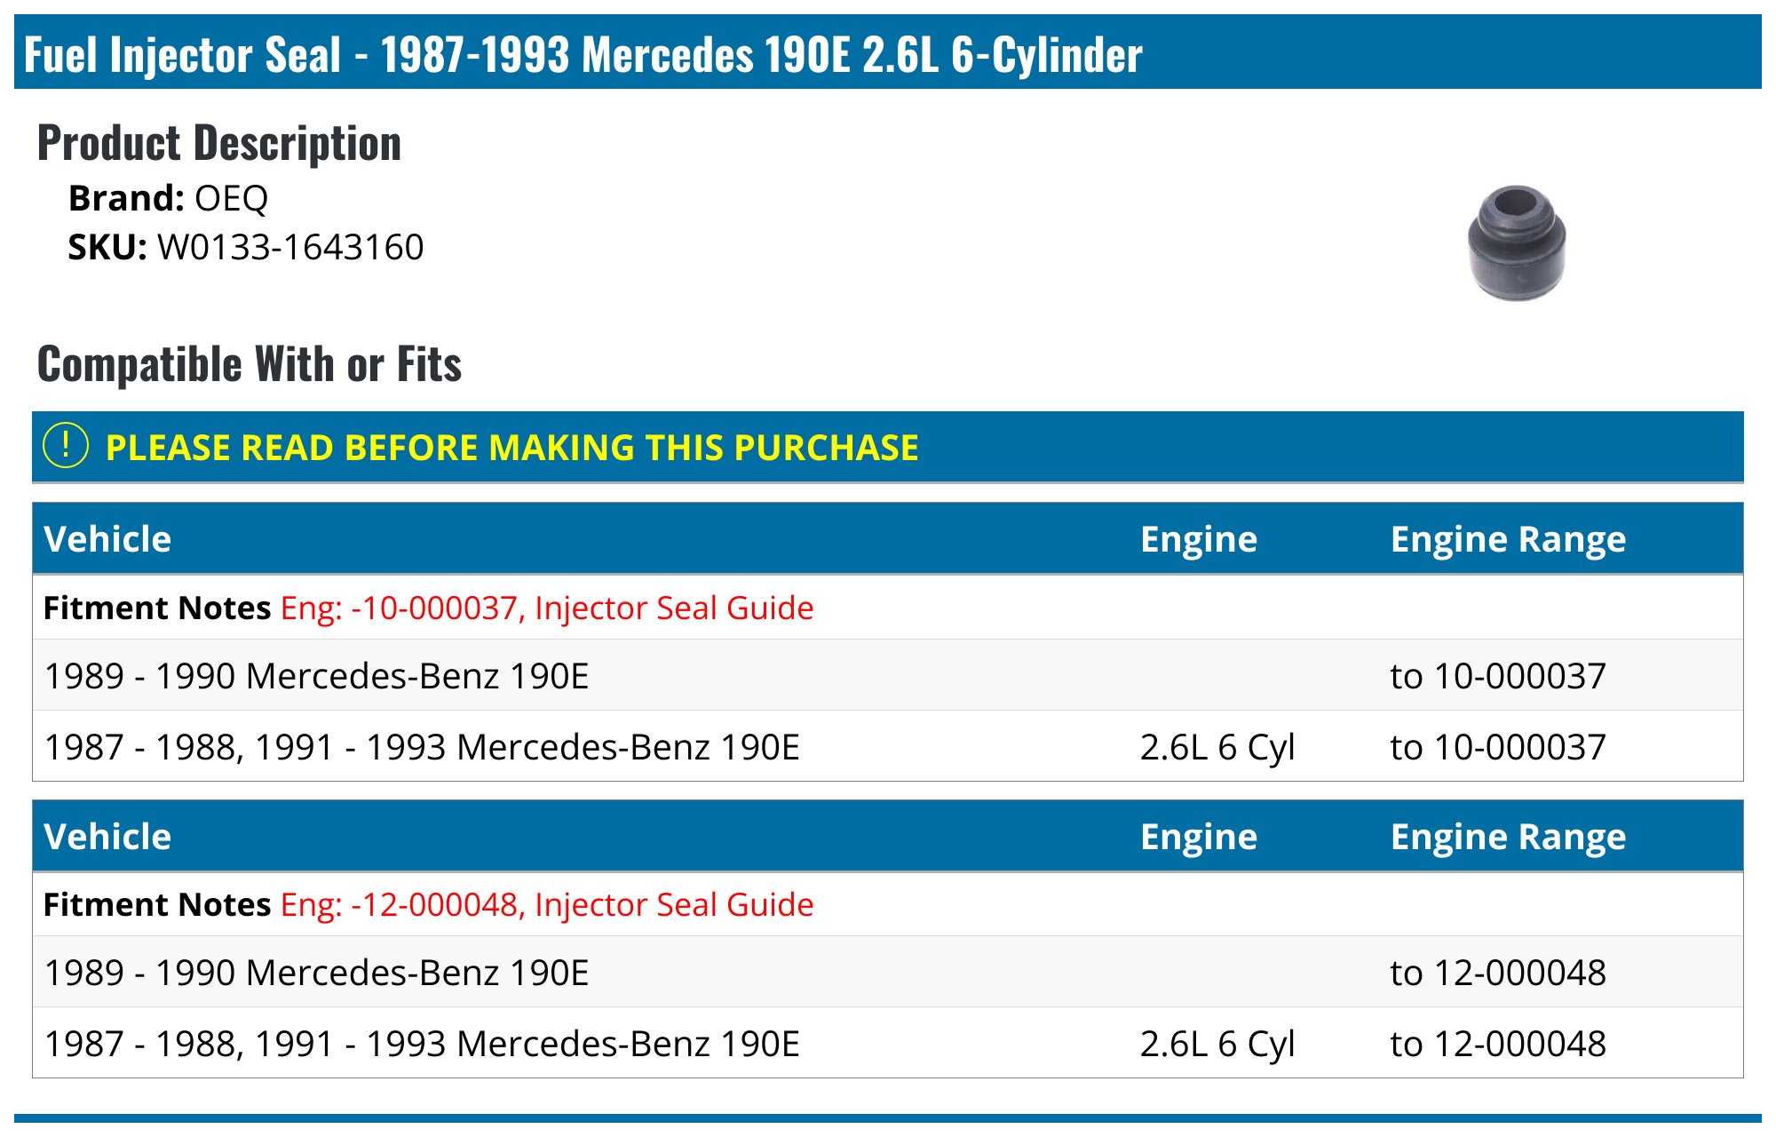Click the brand name OEQ
This screenshot has height=1137, width=1776.
pos(231,198)
